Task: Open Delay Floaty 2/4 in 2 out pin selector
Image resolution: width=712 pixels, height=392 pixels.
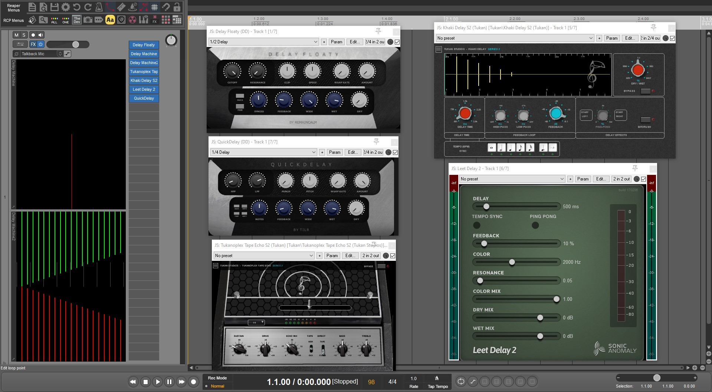Action: point(375,42)
